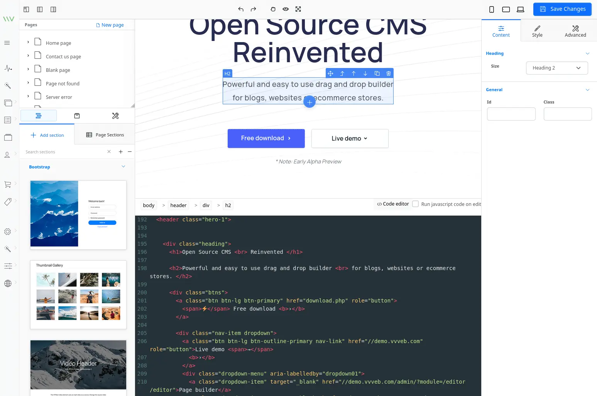The width and height of the screenshot is (597, 396).
Task: Switch to desktop device preview
Action: tap(520, 9)
